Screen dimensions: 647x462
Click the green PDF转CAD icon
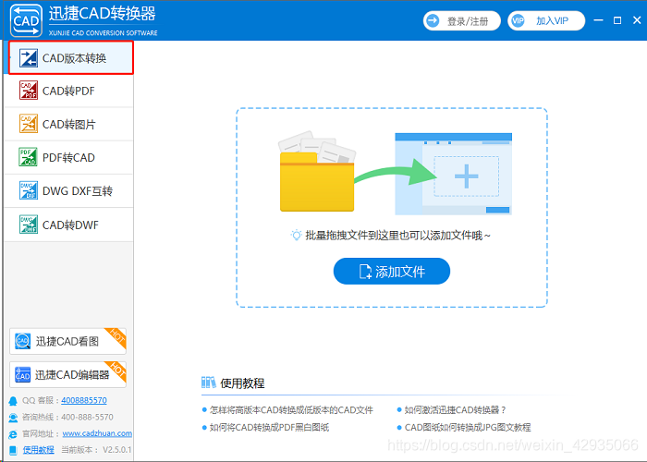29,157
